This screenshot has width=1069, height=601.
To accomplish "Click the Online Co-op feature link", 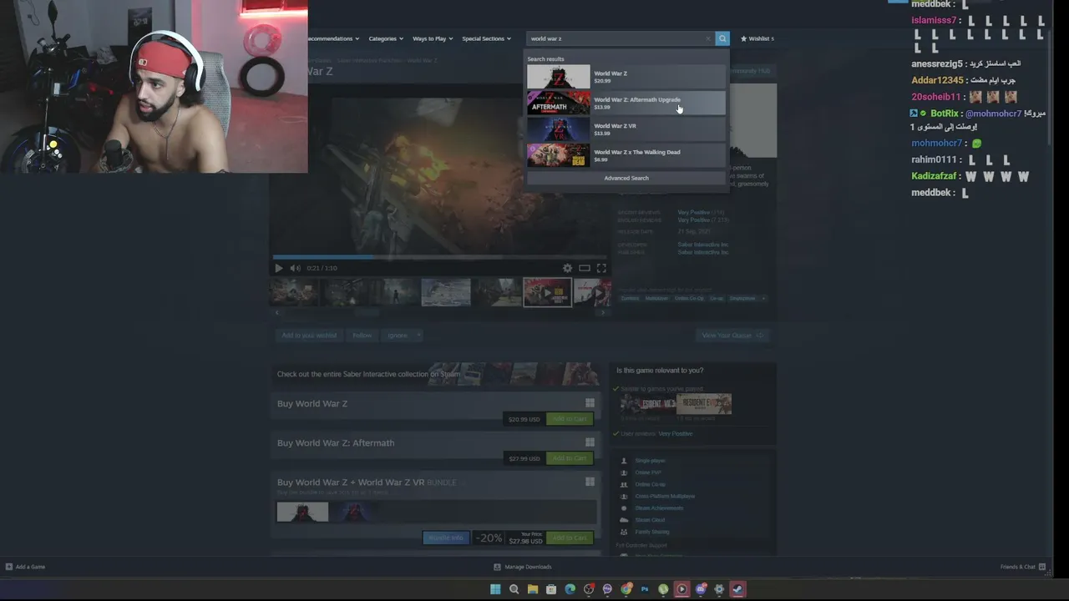I will pos(651,484).
